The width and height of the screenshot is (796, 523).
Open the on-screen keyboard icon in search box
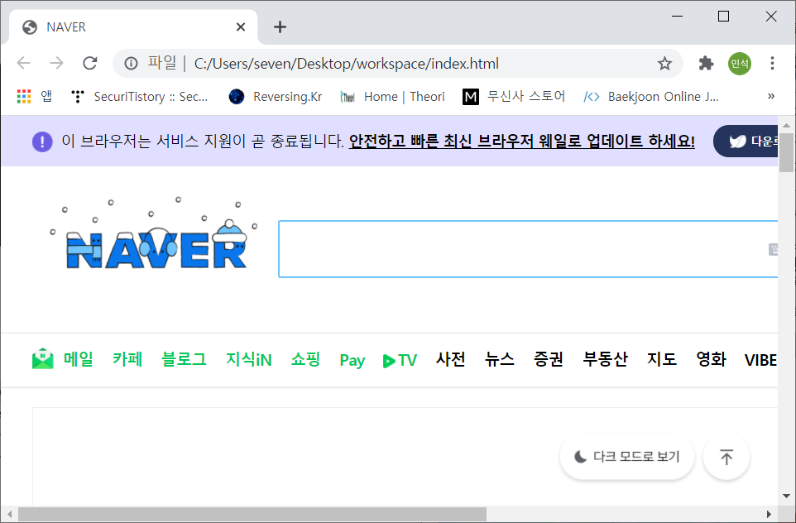coord(773,249)
